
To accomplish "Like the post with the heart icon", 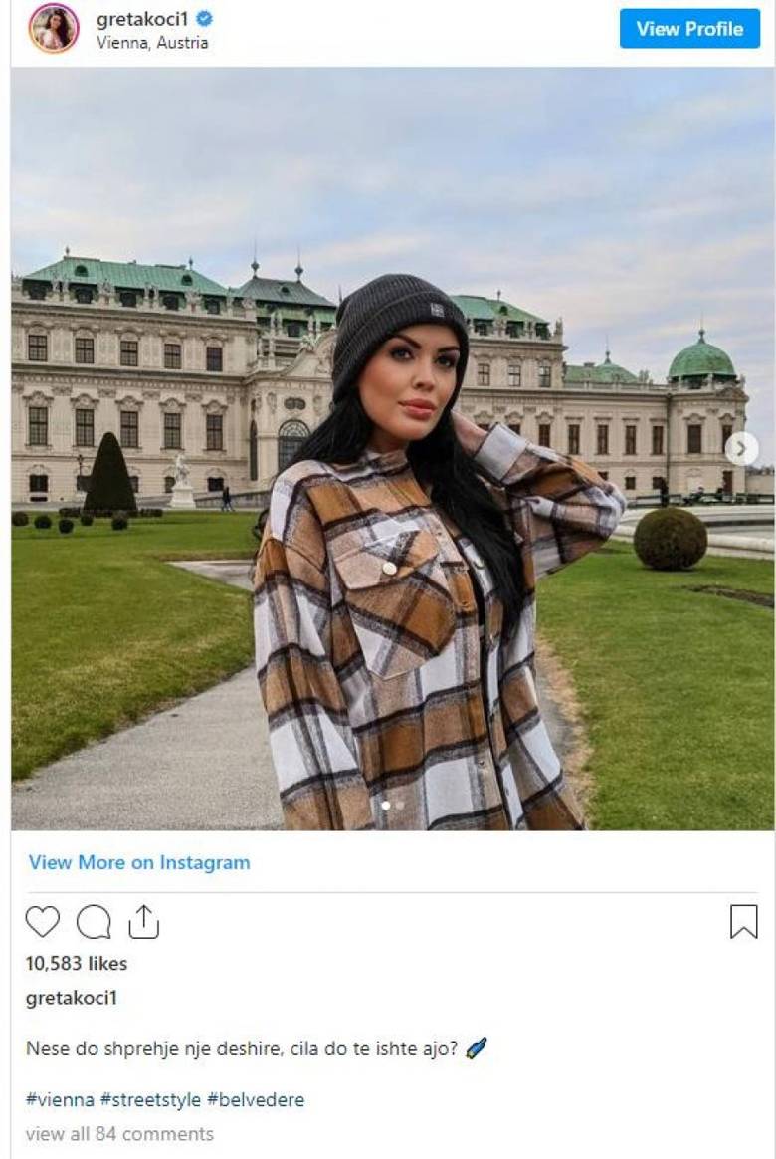I will [42, 922].
